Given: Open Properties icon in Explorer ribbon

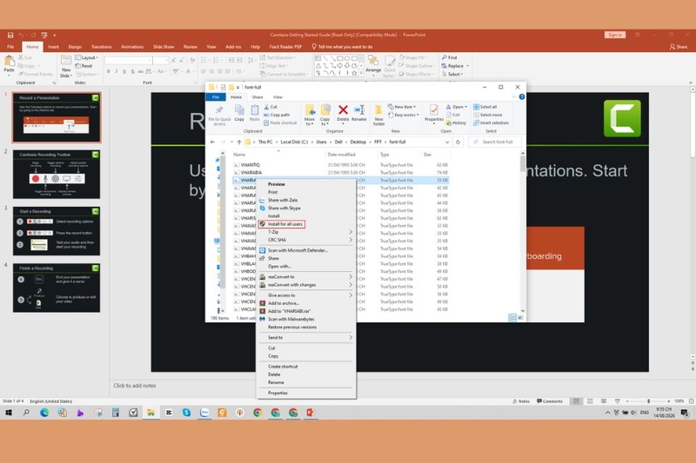Looking at the screenshot, I should 433,109.
